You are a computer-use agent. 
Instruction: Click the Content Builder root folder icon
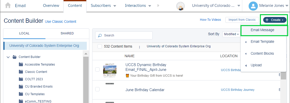(15, 57)
